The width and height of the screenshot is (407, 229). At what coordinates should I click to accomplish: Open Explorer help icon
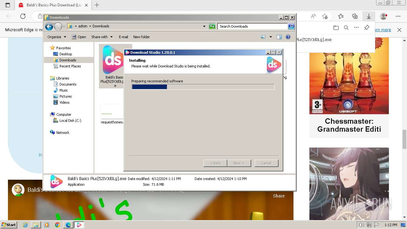288,37
